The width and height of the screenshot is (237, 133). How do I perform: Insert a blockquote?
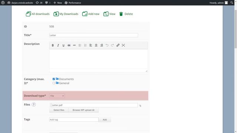pos(69,45)
